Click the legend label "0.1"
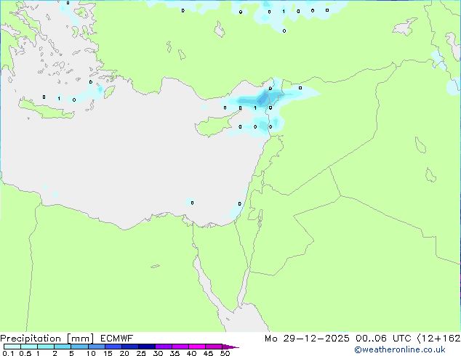 8,353
